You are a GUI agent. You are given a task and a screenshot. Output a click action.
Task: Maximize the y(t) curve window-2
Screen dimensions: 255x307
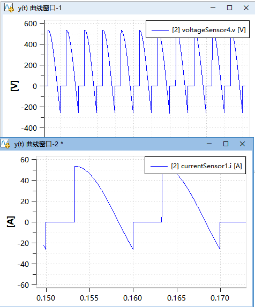pyautogui.click(x=226, y=144)
